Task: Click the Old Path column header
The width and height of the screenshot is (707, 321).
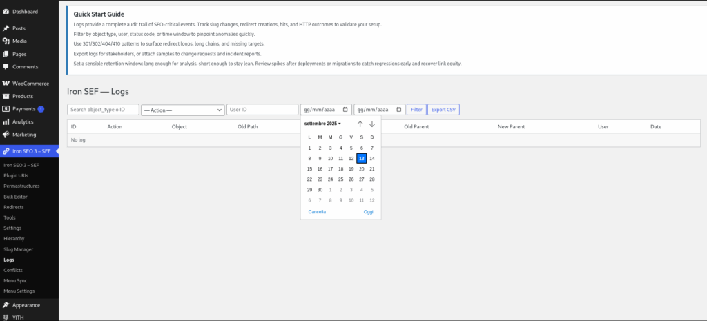Action: 248,127
